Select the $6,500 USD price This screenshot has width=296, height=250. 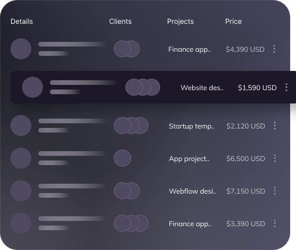pyautogui.click(x=246, y=159)
